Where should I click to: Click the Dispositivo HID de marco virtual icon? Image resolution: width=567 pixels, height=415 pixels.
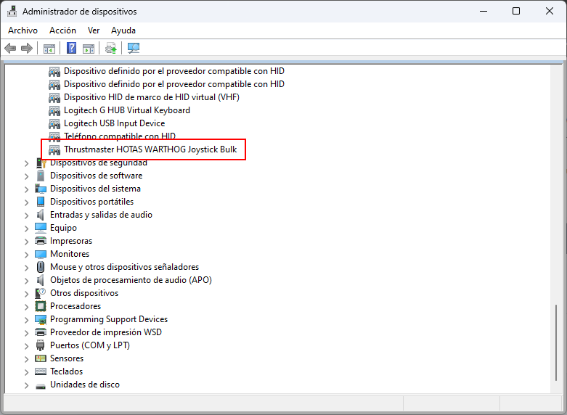[x=54, y=98]
